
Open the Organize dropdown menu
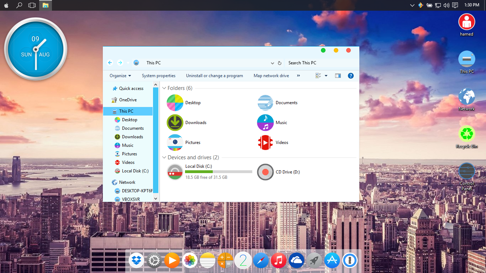click(x=120, y=76)
